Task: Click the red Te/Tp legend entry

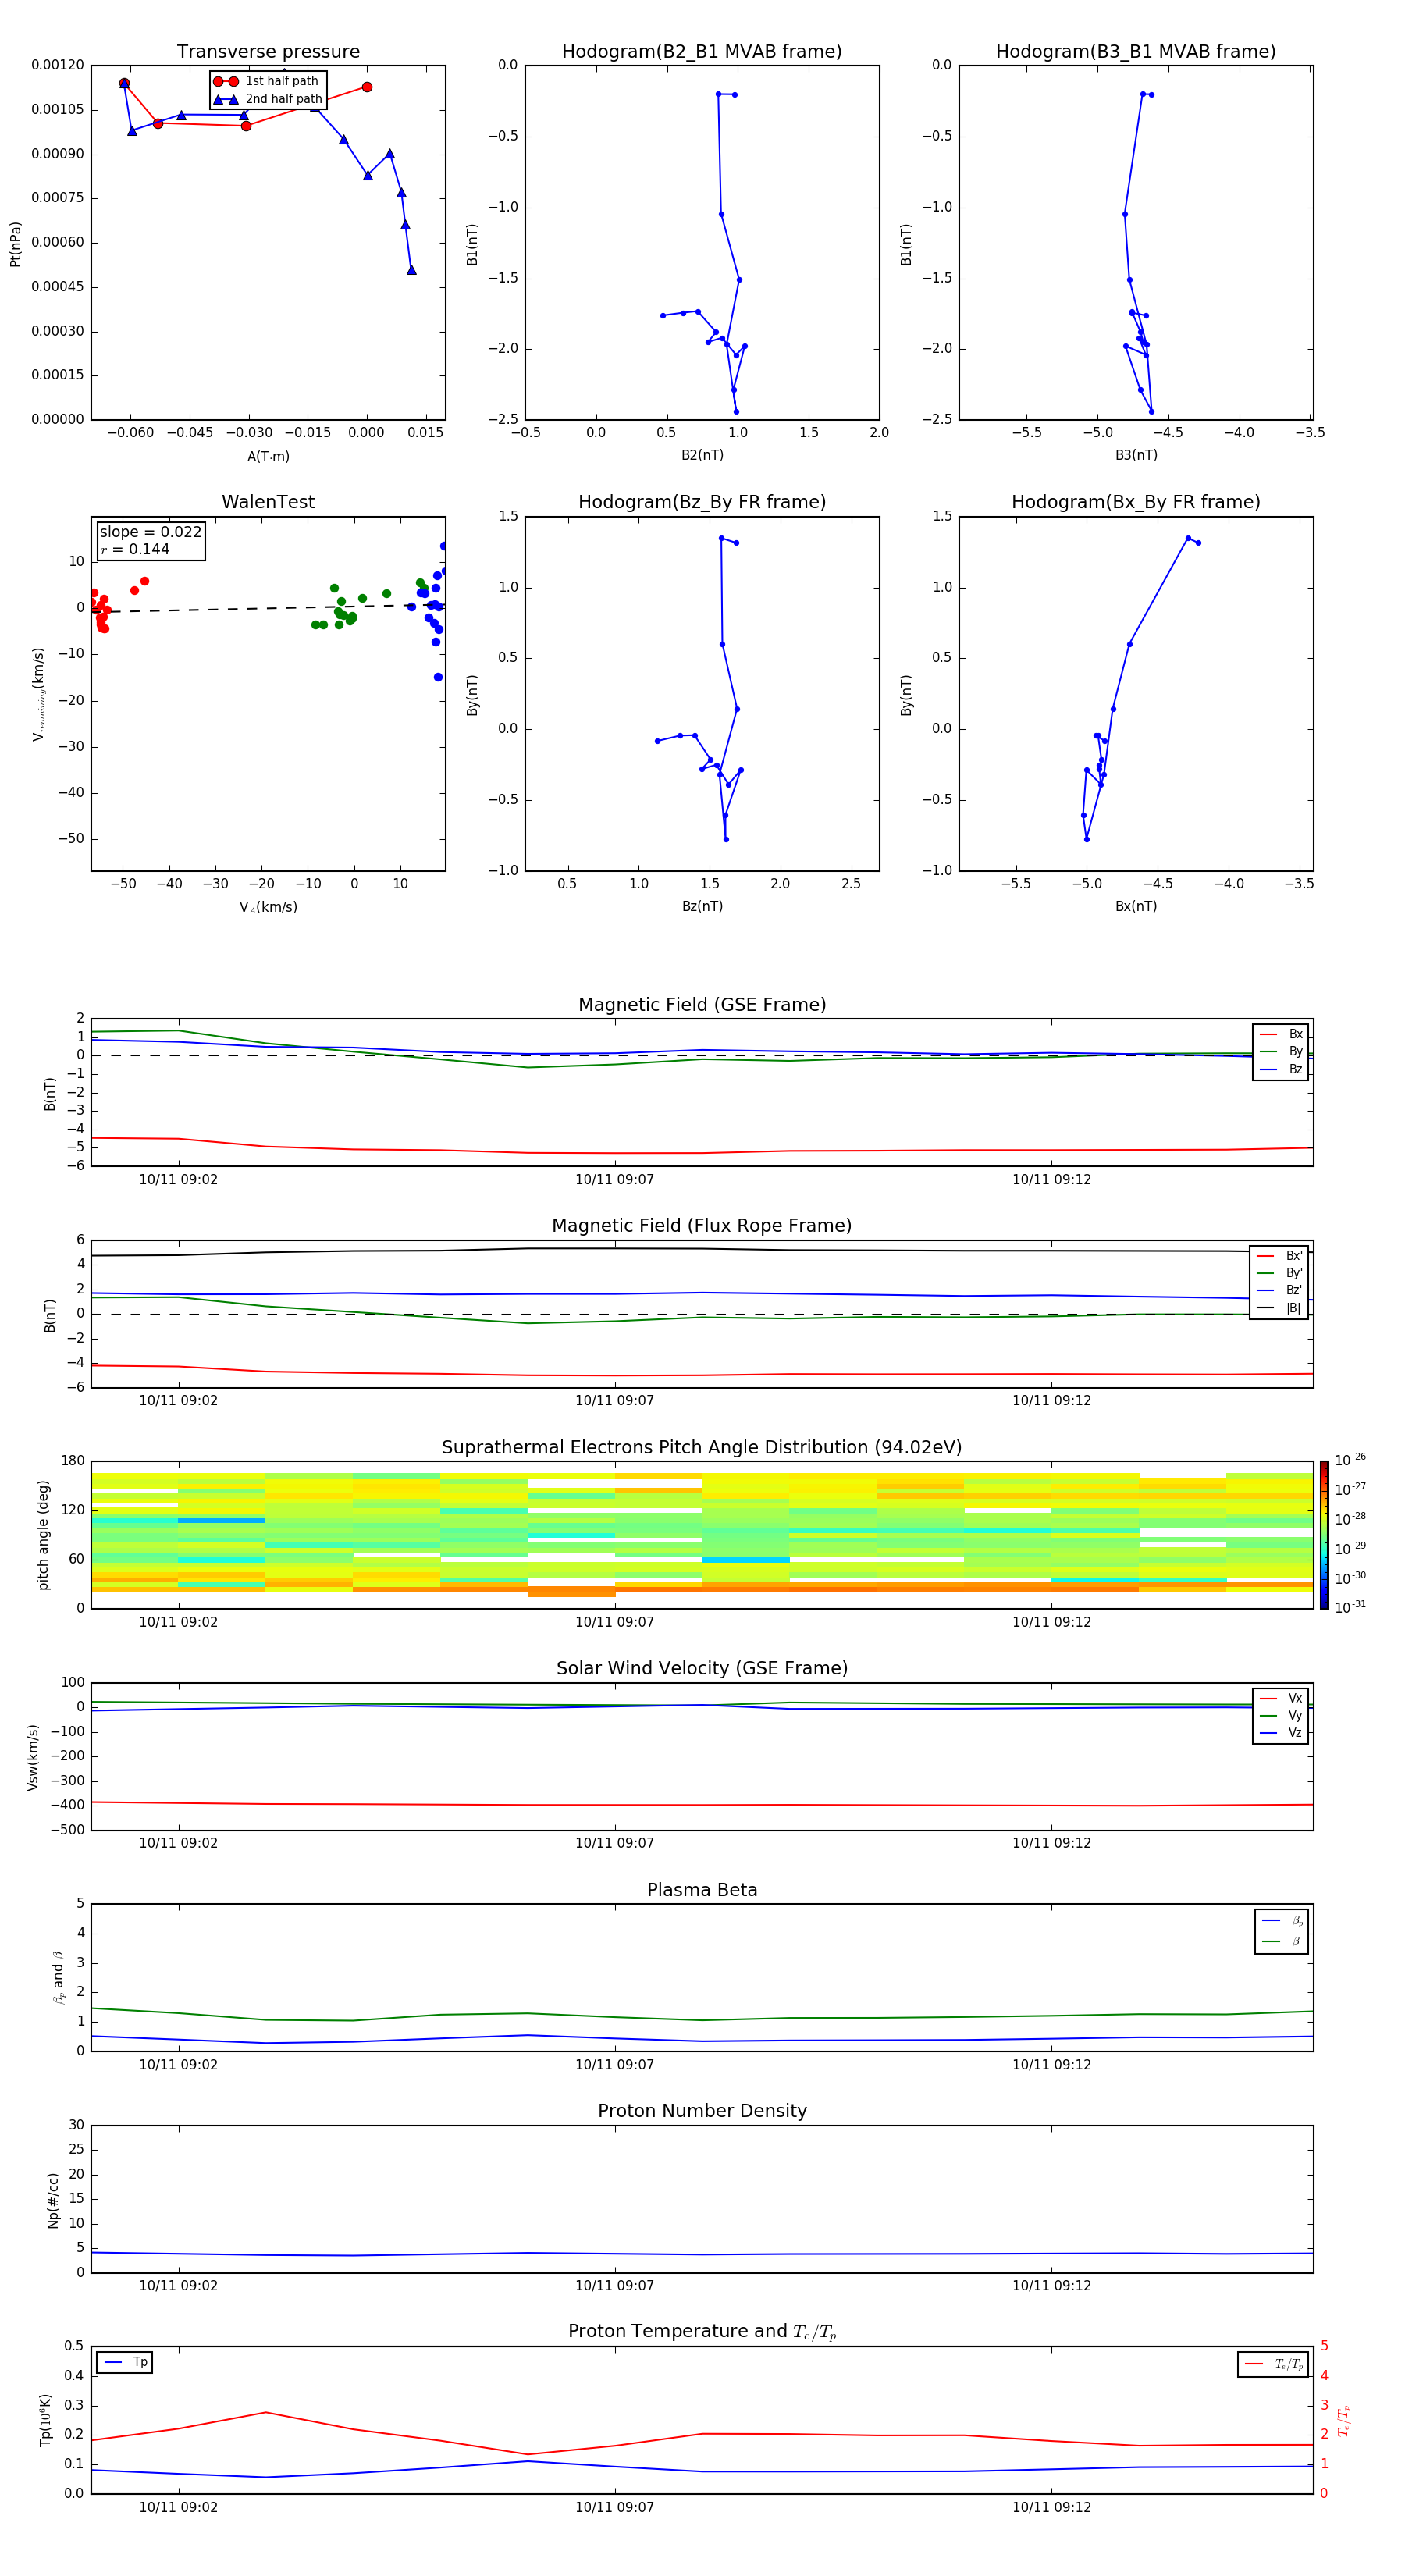Action: pos(1274,2365)
